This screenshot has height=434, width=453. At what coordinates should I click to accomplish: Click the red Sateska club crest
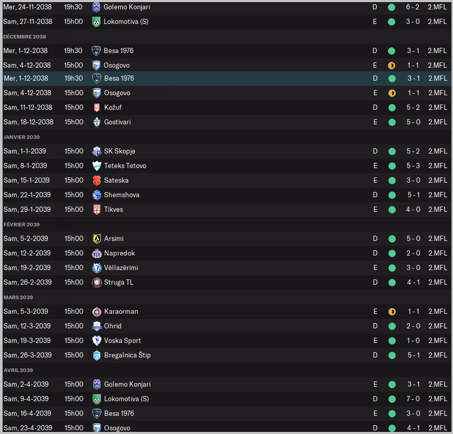[x=96, y=181]
